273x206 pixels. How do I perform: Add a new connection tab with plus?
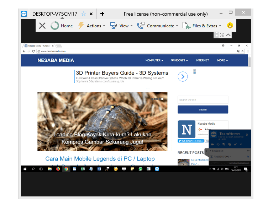click(103, 14)
